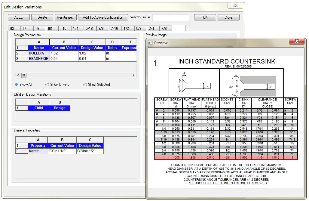
Task: Click the Reinitialize... button
Action: point(66,17)
